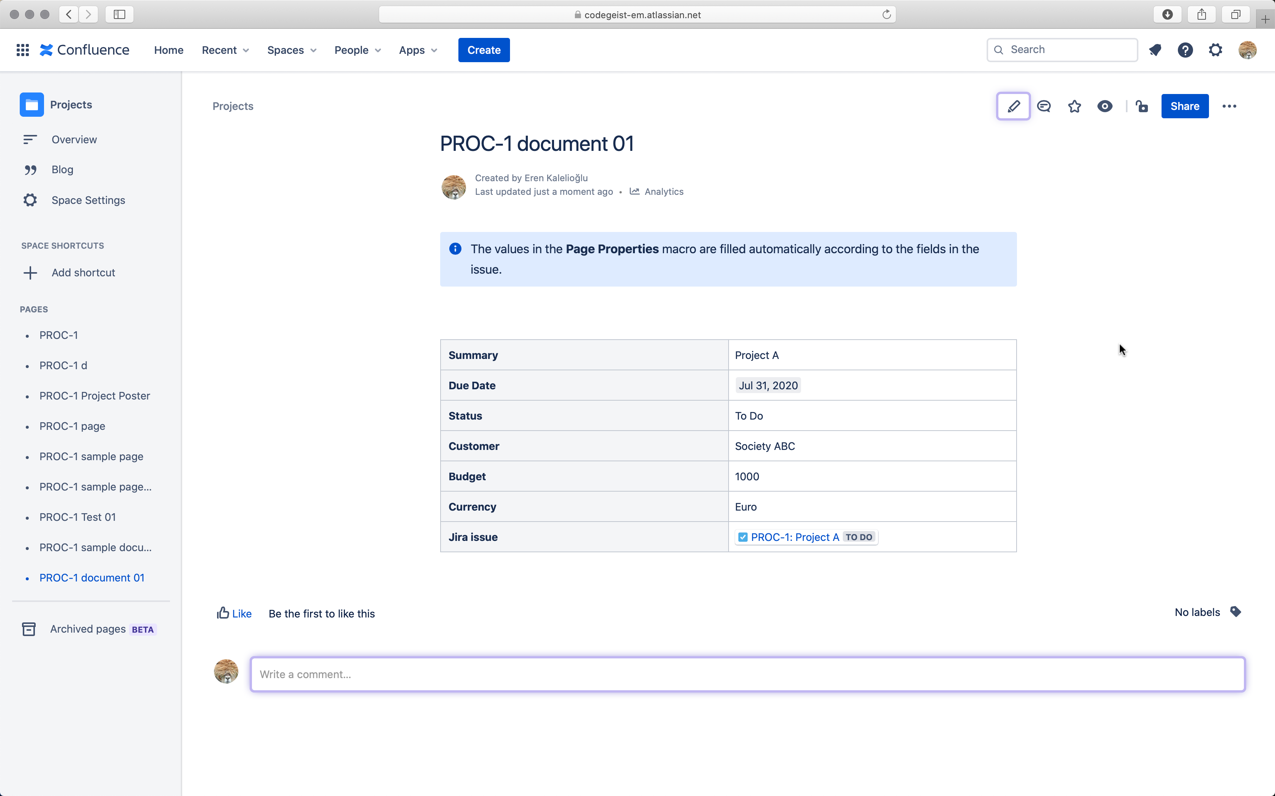The height and width of the screenshot is (796, 1275).
Task: Click the Write a comment field
Action: (747, 674)
